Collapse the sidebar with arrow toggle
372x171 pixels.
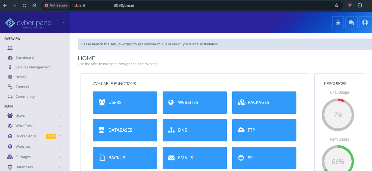(x=64, y=23)
